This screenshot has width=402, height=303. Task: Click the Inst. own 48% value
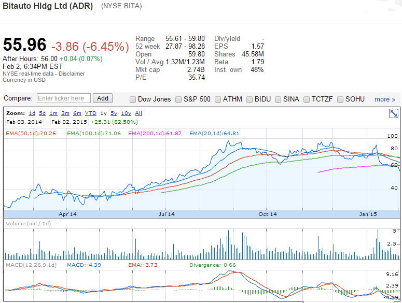click(257, 69)
